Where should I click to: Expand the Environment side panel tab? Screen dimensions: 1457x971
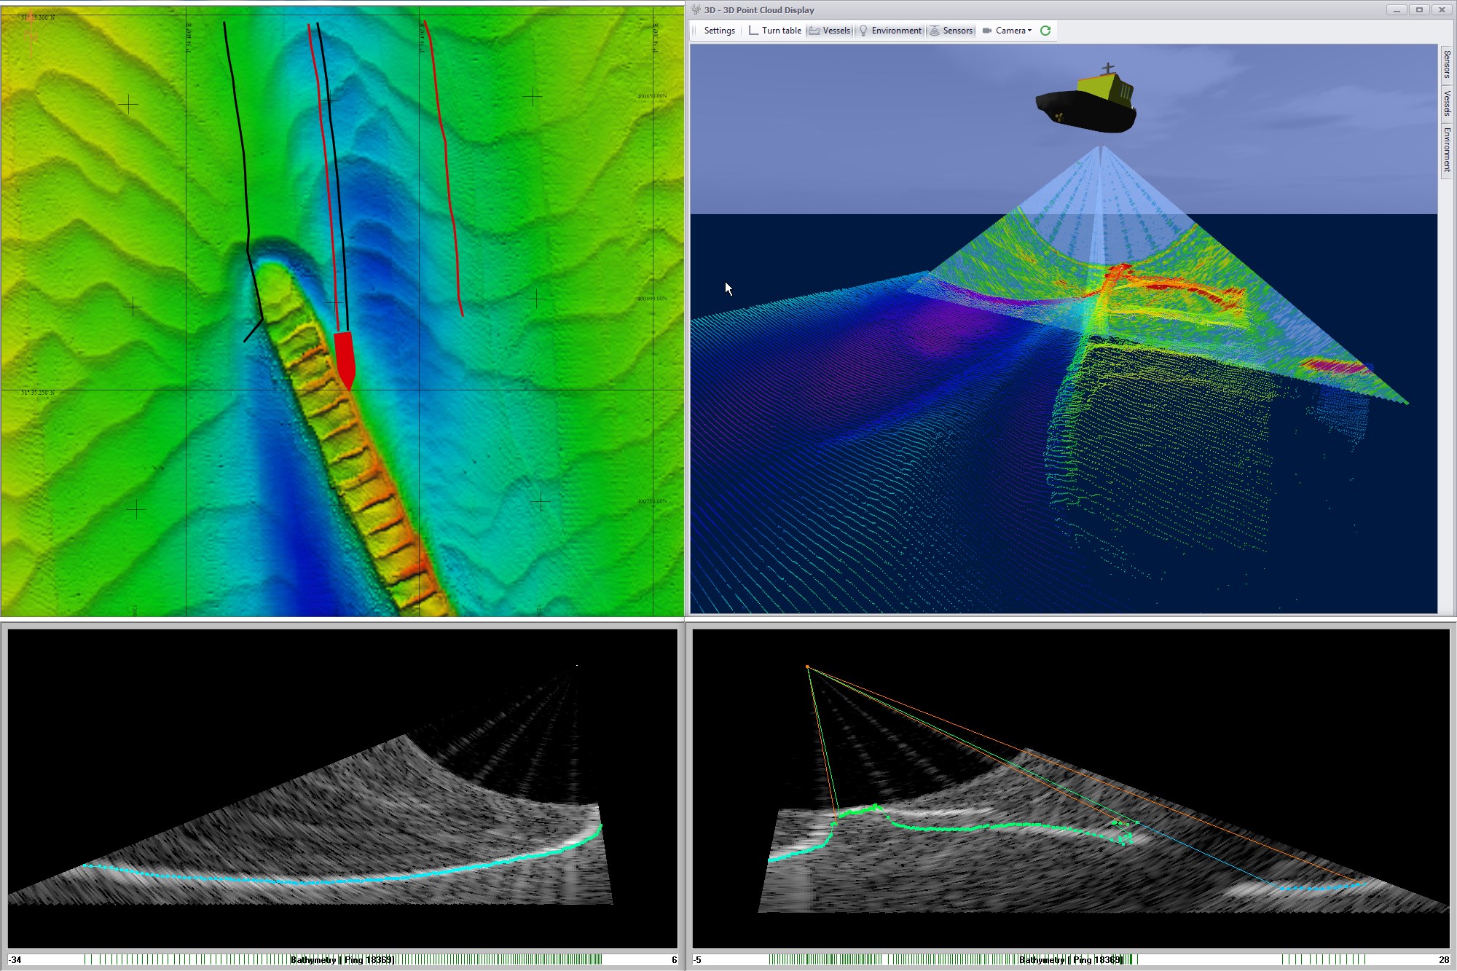pyautogui.click(x=1447, y=149)
